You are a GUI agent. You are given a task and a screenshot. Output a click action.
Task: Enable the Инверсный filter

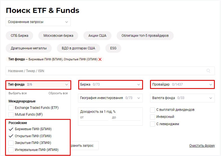coord(153,117)
